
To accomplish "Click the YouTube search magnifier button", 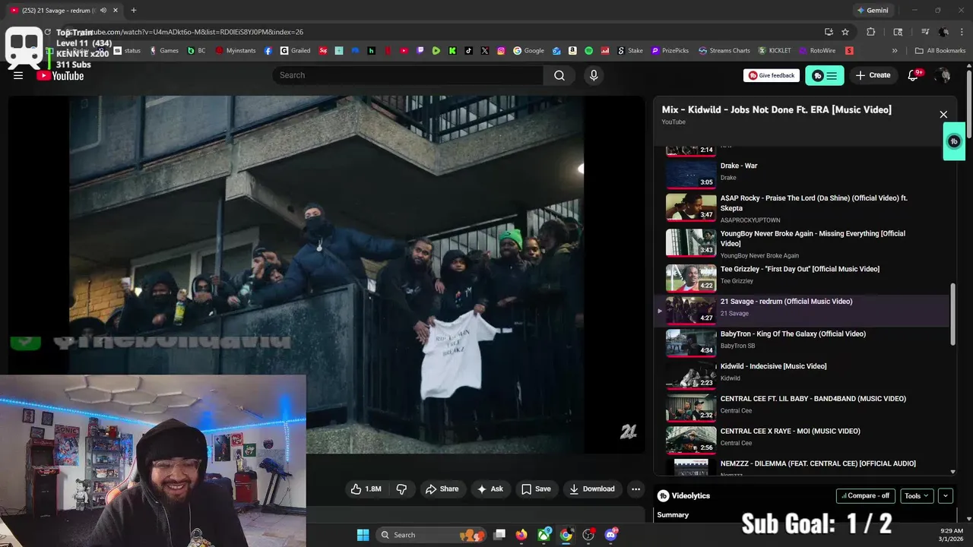I will click(559, 75).
